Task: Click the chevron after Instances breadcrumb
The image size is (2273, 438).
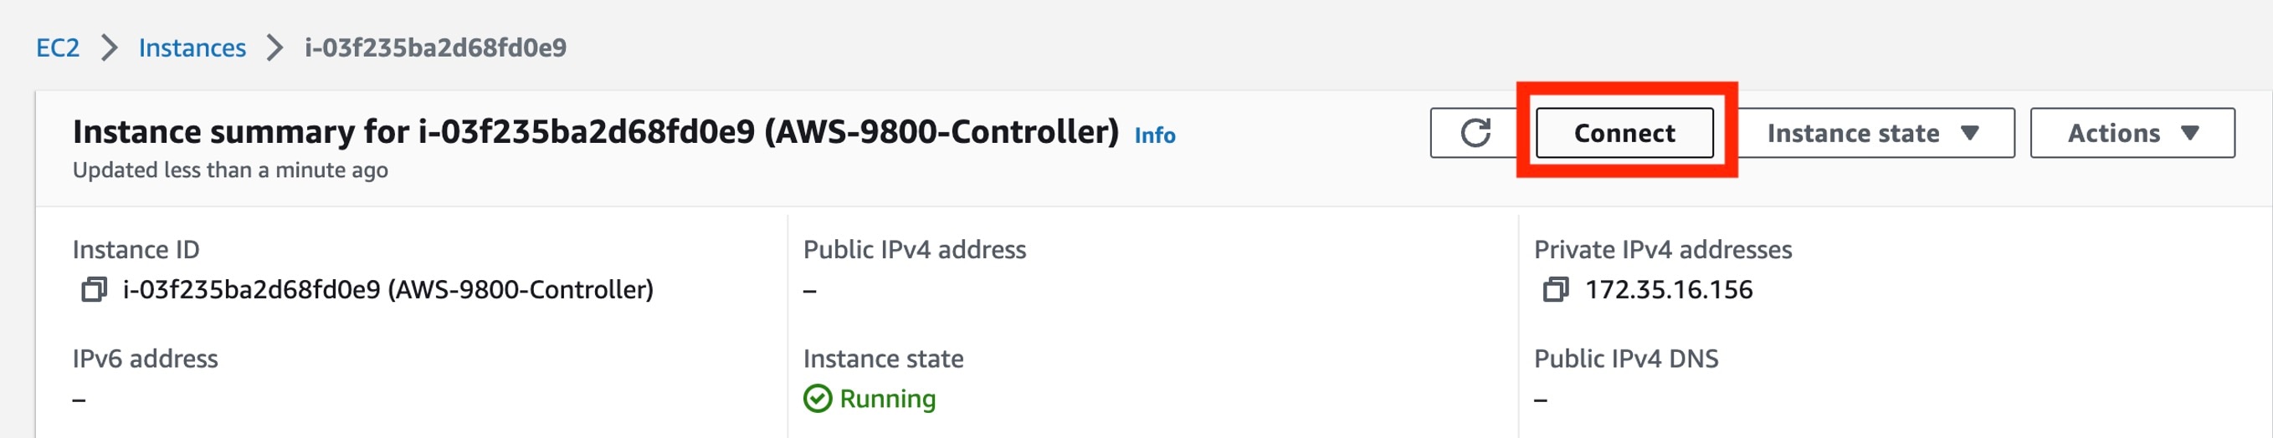Action: [275, 48]
